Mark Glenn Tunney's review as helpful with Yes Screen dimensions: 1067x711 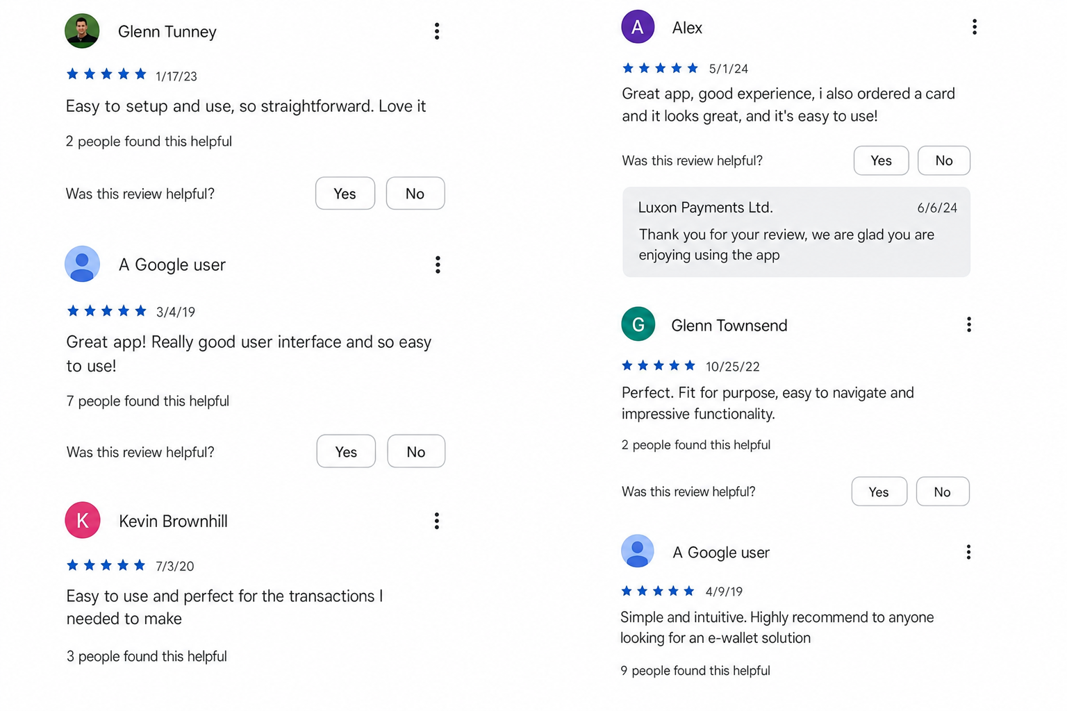(x=345, y=193)
